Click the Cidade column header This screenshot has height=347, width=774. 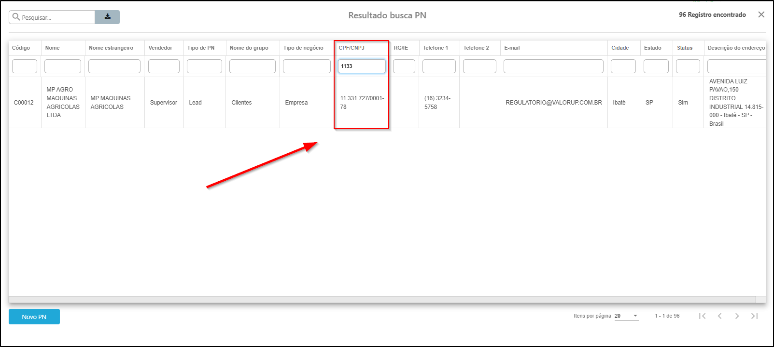click(620, 48)
